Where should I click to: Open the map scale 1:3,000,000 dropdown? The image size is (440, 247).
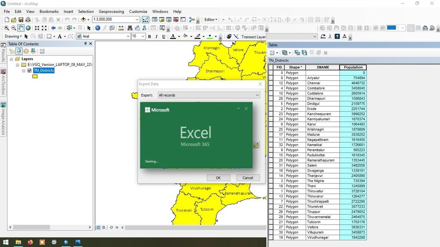tap(137, 20)
